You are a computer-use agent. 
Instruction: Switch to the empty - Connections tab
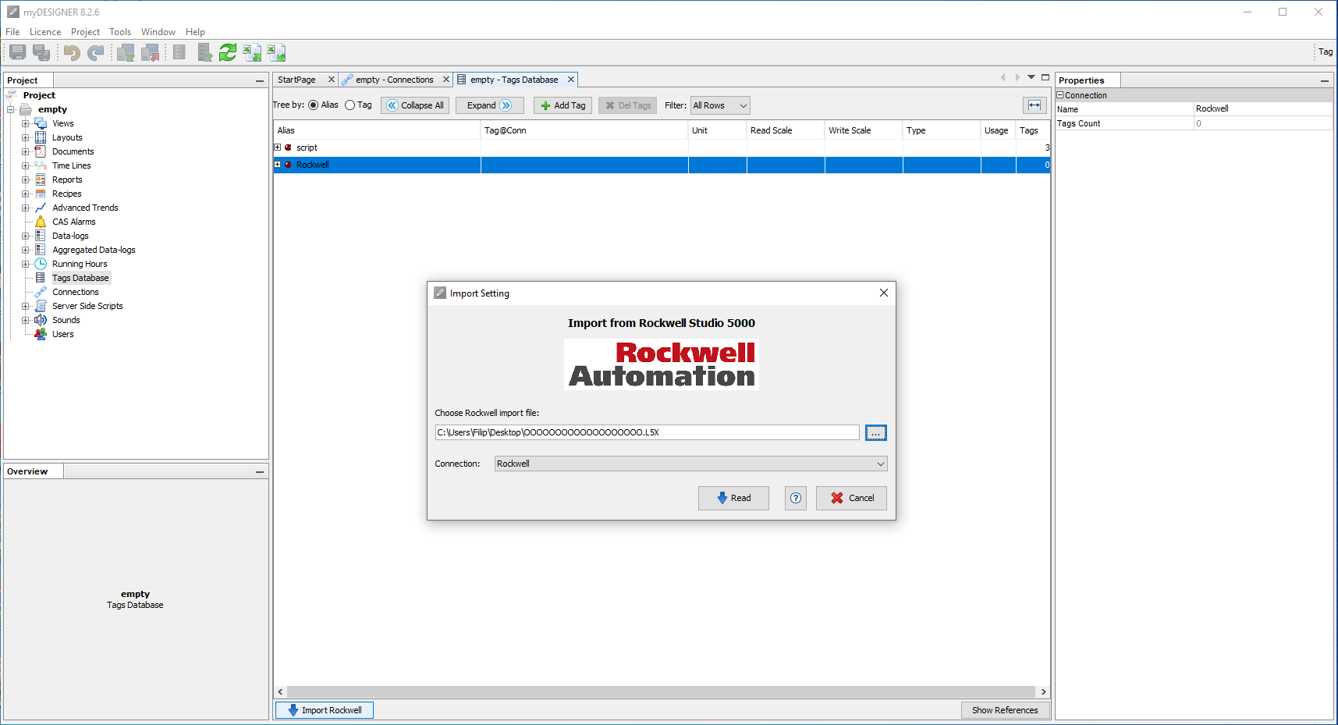394,80
